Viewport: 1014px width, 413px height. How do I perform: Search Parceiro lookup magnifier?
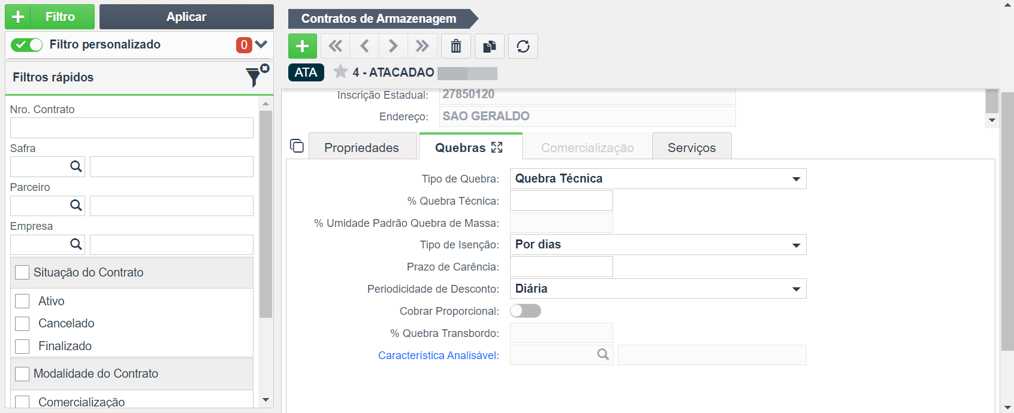tap(76, 205)
